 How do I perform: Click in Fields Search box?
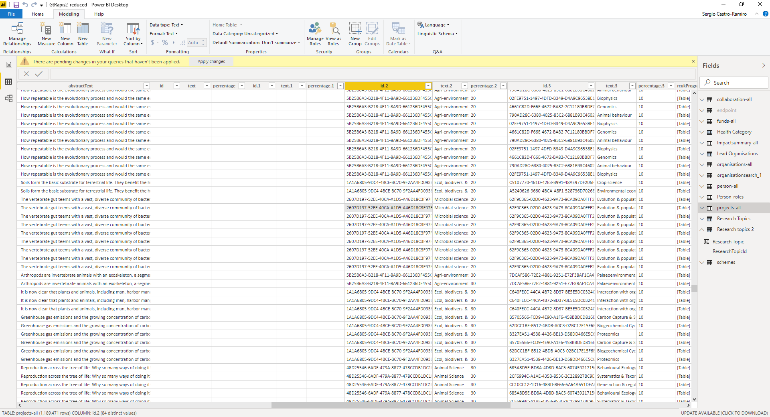coord(734,83)
